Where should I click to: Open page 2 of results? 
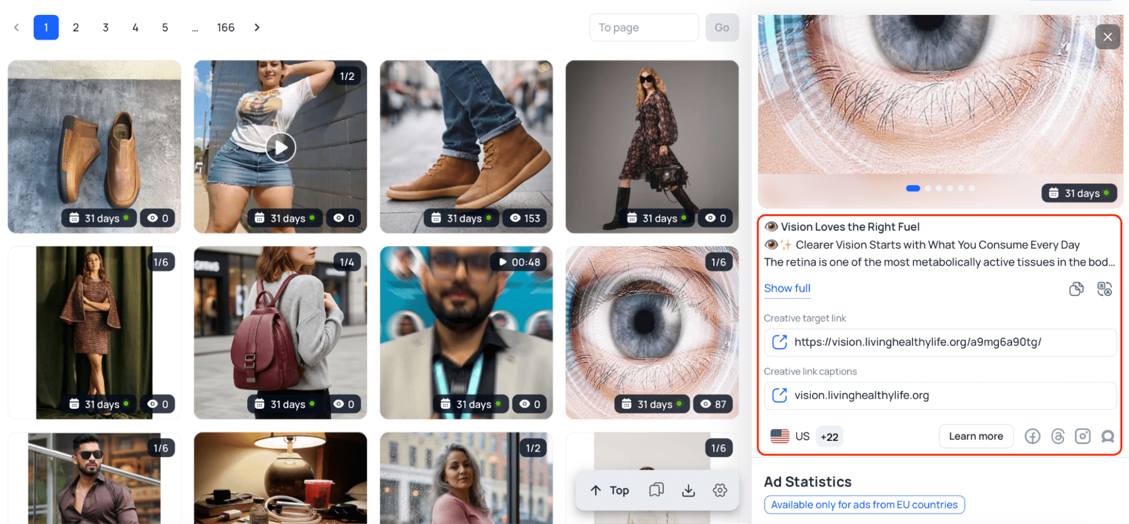click(x=76, y=27)
